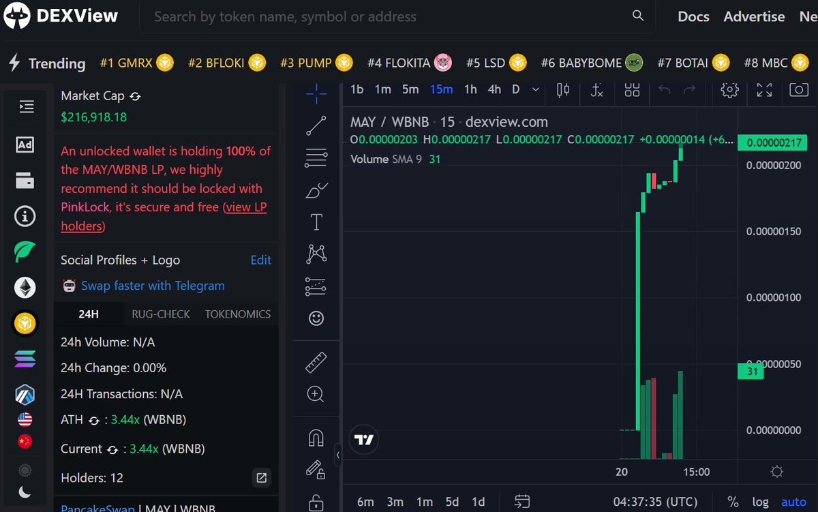This screenshot has width=818, height=512.
Task: Expand the timeframe dropdown chevron
Action: click(x=536, y=89)
